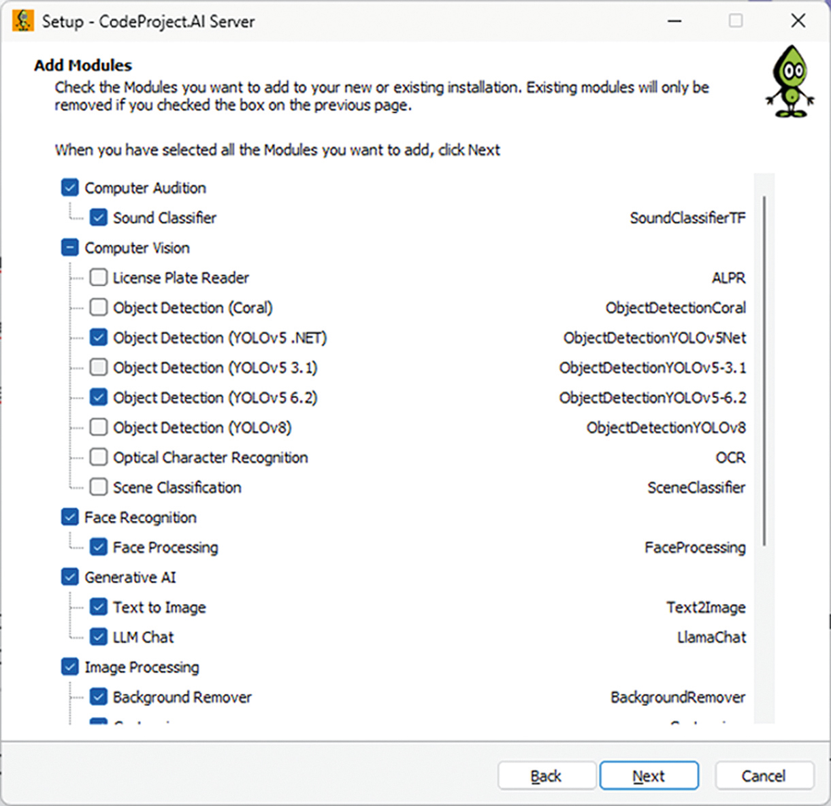The image size is (831, 806).
Task: Click the ObjectDetectionYOLOv5Net ID text
Action: click(x=655, y=338)
